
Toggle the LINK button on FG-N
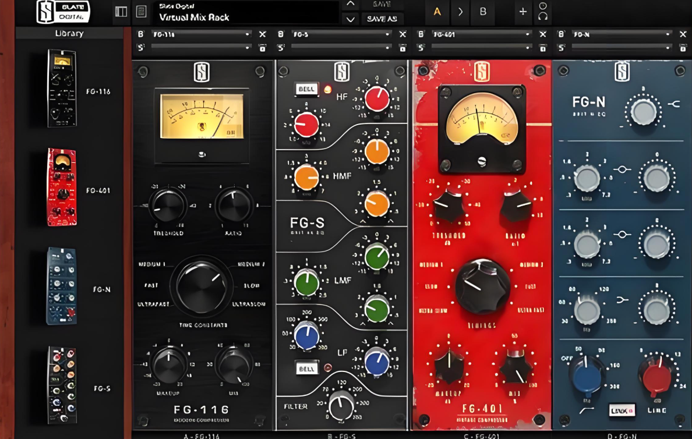point(622,410)
